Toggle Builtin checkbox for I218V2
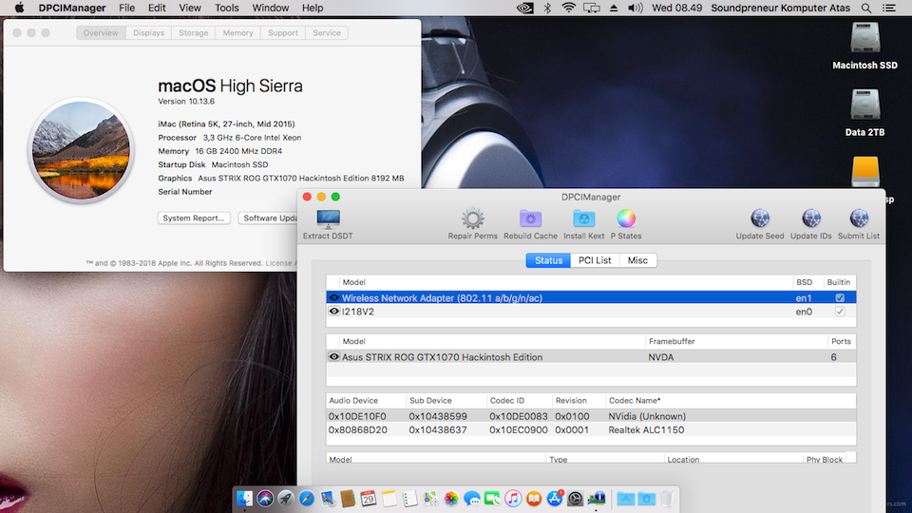This screenshot has width=912, height=513. 839,312
